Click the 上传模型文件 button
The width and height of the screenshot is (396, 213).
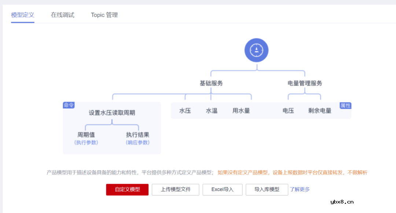point(175,190)
